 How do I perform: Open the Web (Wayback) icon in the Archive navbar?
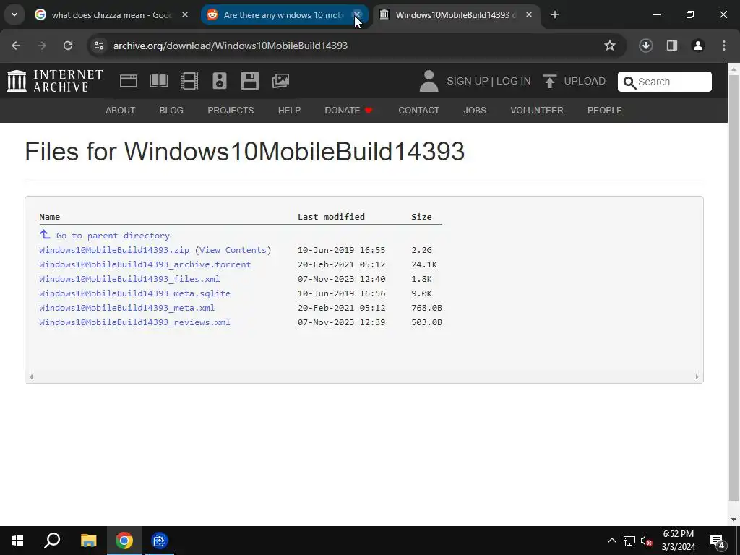point(129,81)
